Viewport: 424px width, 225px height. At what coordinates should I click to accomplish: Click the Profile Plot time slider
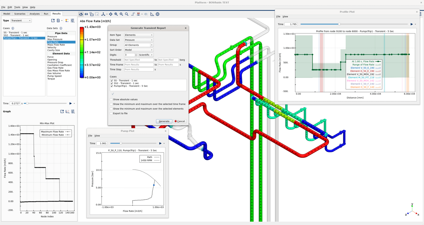point(339,24)
